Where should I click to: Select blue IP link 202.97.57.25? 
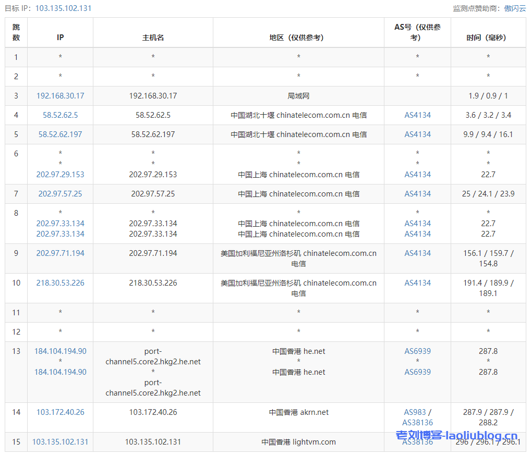point(60,194)
